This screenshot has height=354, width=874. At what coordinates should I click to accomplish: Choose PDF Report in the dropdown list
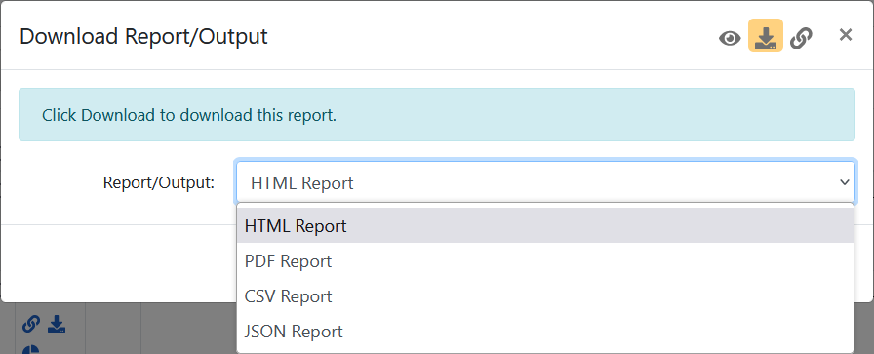point(545,261)
